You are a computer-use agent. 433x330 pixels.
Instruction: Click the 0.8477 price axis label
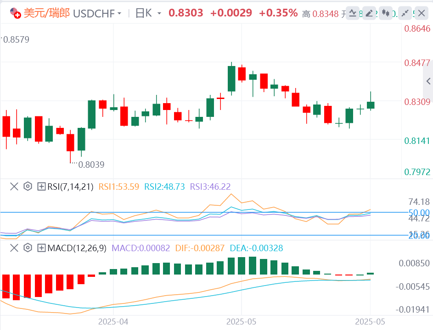tap(417, 63)
